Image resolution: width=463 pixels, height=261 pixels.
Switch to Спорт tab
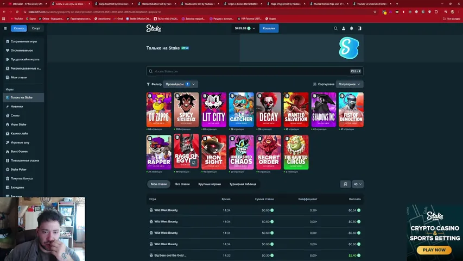coord(36,28)
